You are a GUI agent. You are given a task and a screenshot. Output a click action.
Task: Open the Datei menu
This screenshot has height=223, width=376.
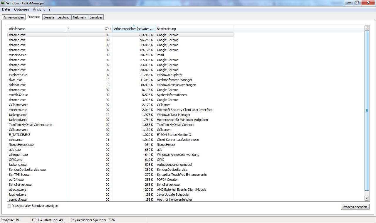[x=6, y=9]
